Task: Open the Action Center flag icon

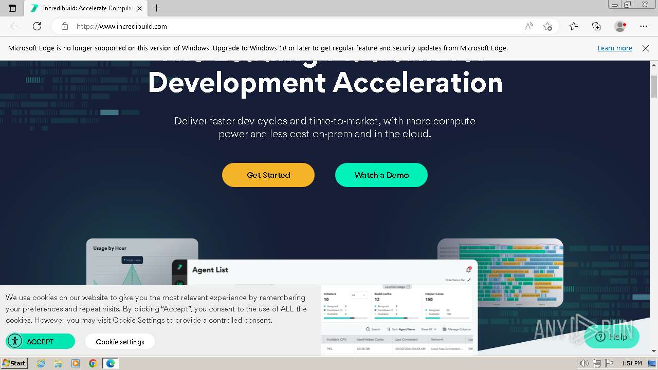Action: 609,363
